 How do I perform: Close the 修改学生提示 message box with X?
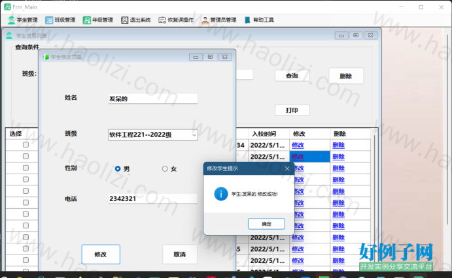(287, 169)
